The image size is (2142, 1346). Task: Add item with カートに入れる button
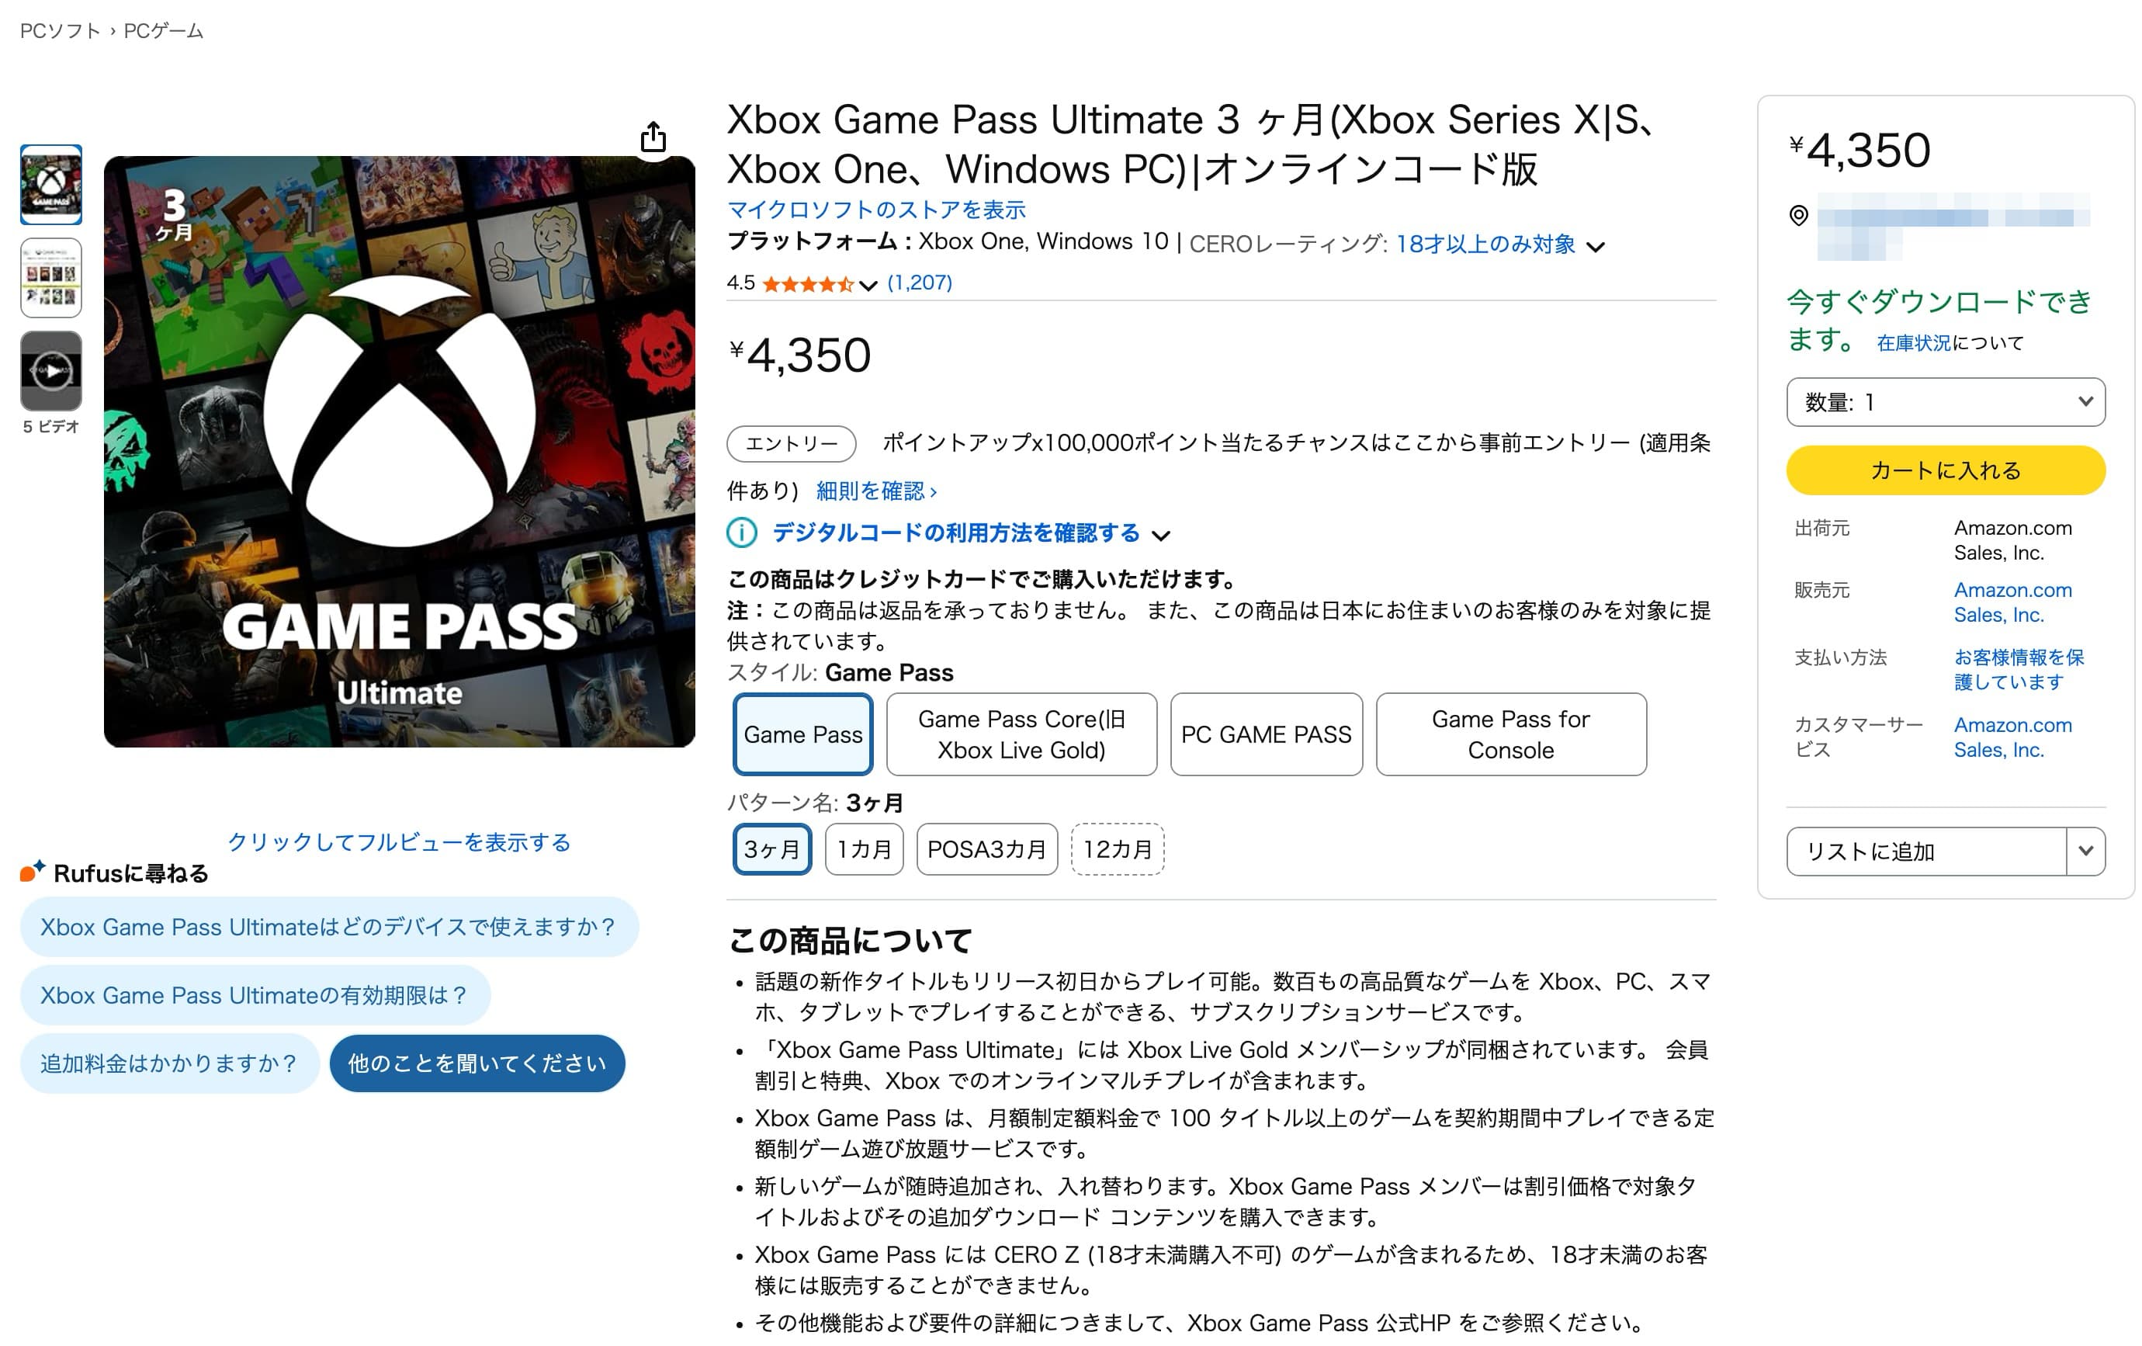[1945, 470]
